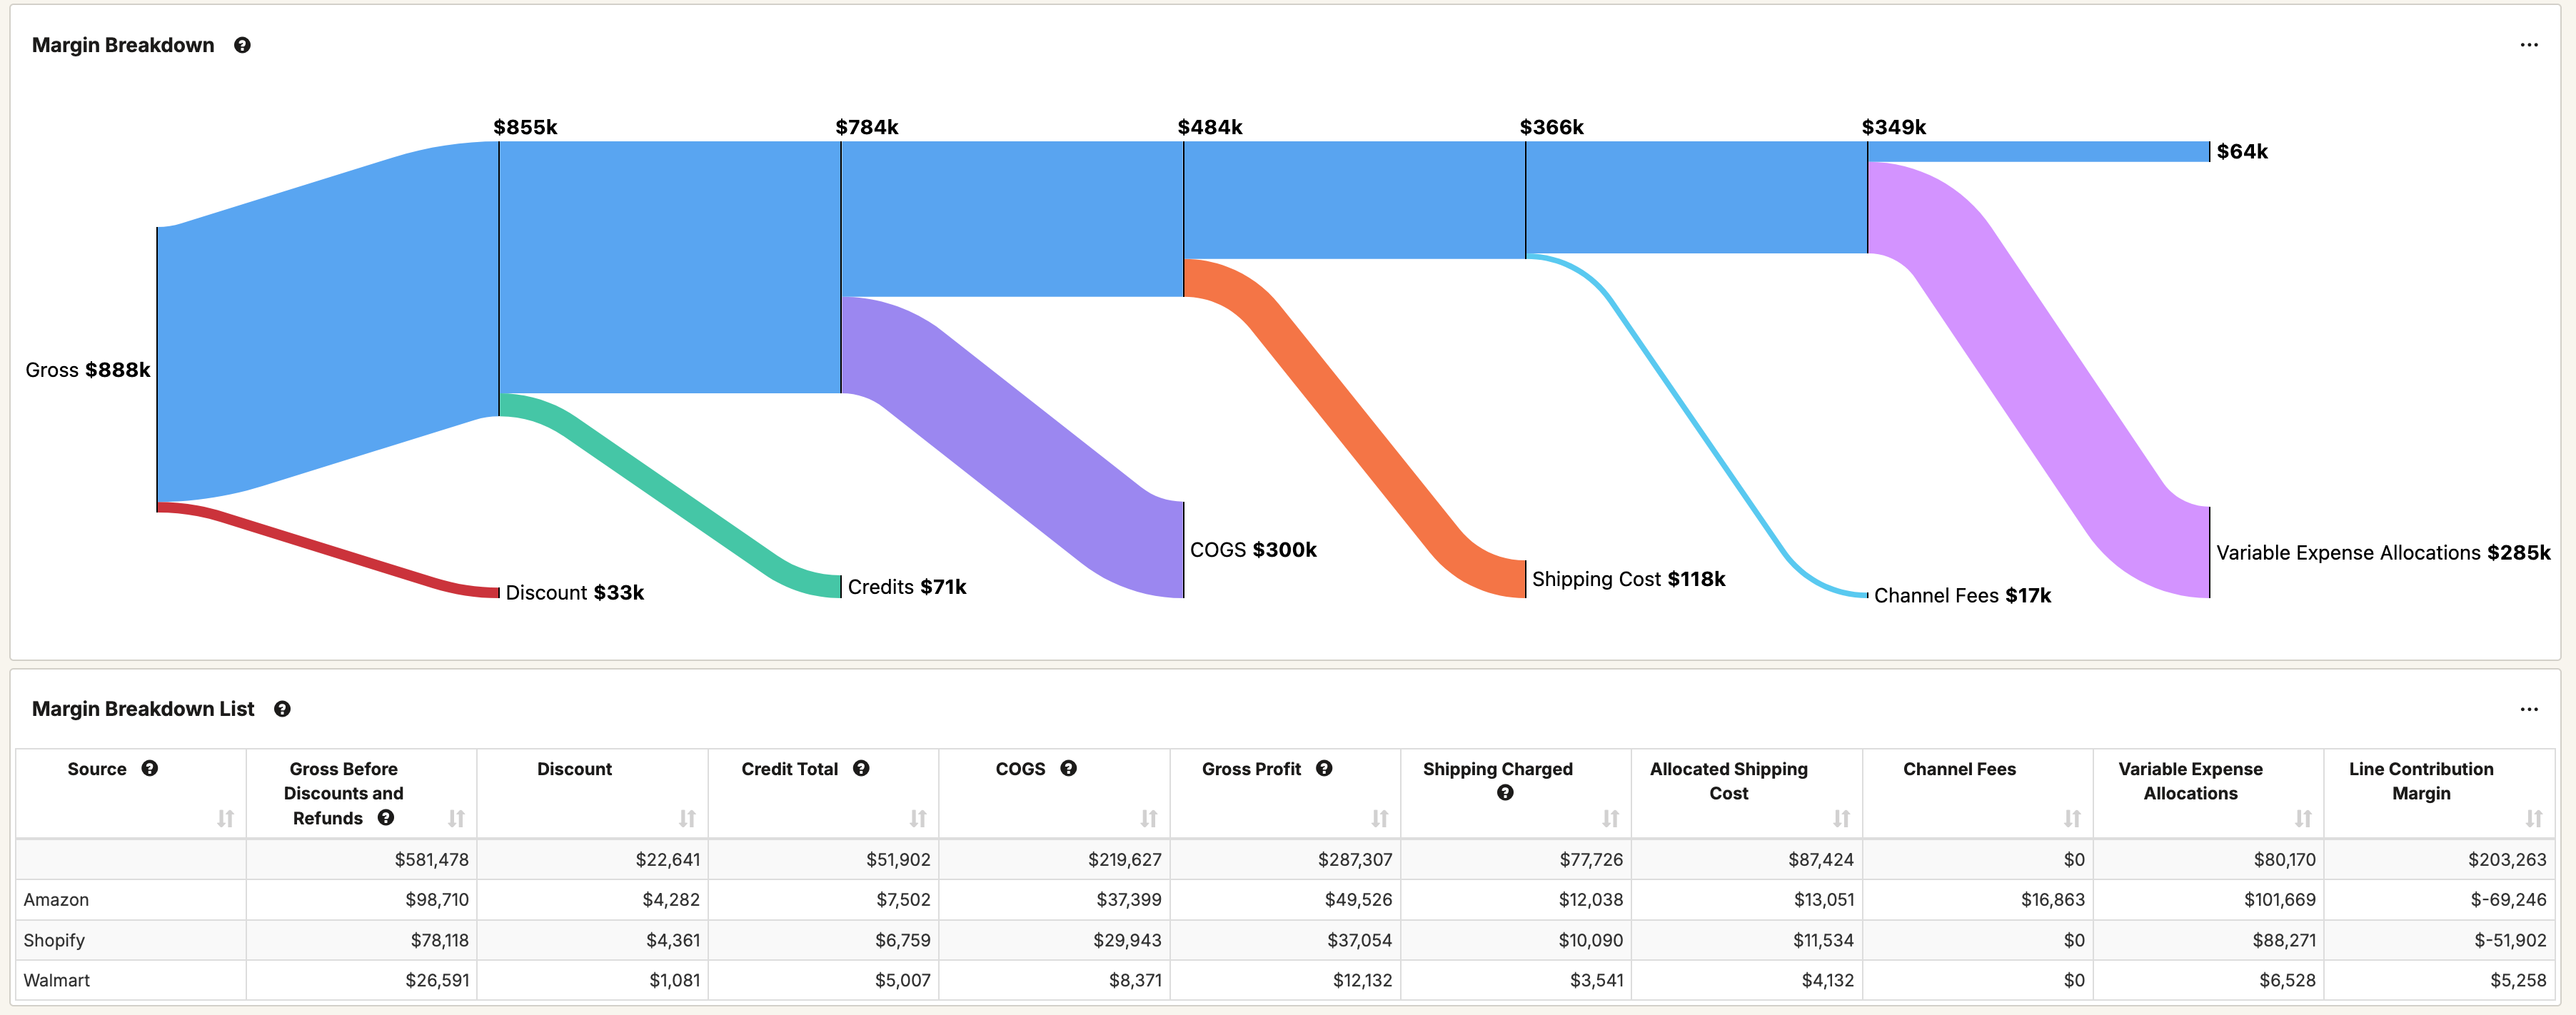Sort by Discount column arrows
2576x1015 pixels.
(687, 818)
